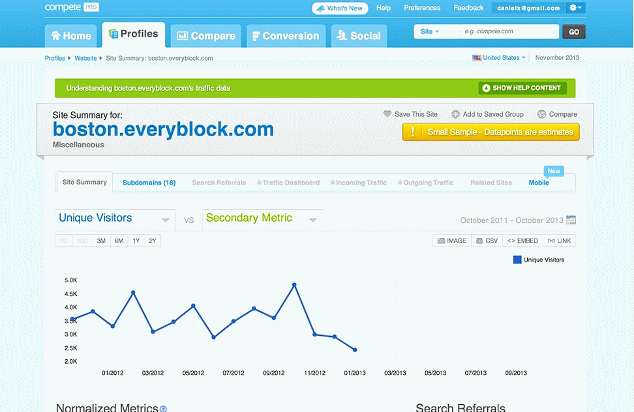Switch to the Compare tab
This screenshot has height=412, width=634.
click(x=206, y=36)
